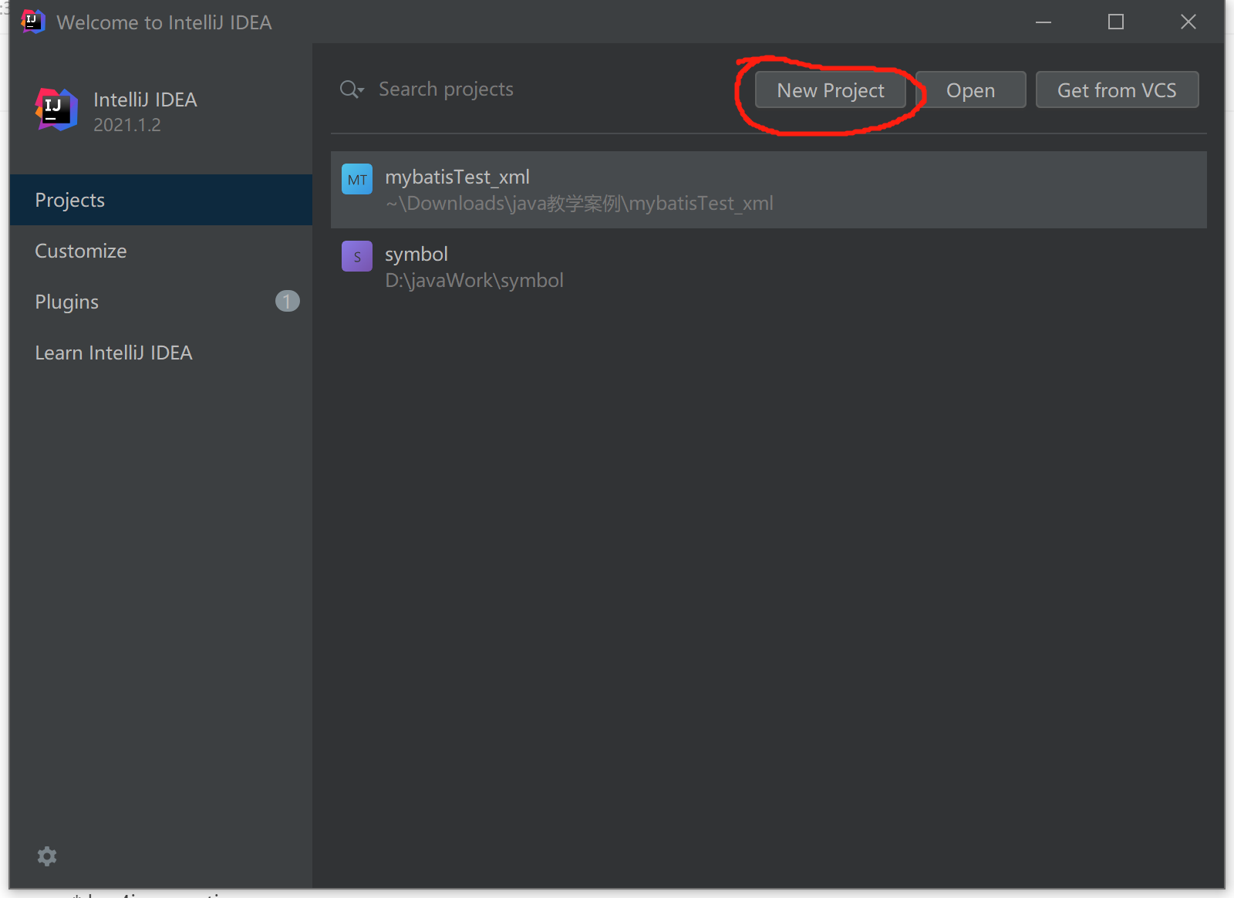
Task: Click the title bar IntelliJ icon
Action: click(32, 22)
